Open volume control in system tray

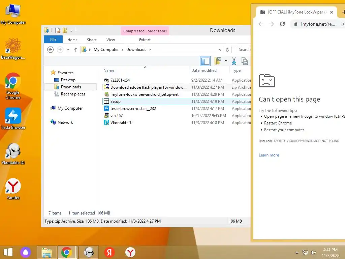[x=313, y=253]
